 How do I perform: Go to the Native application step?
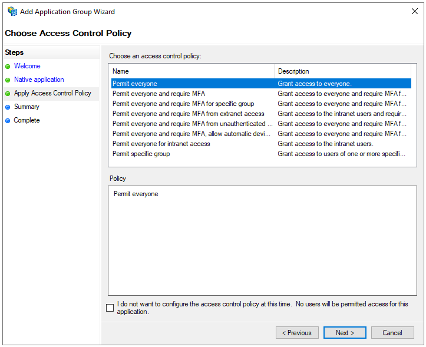39,80
